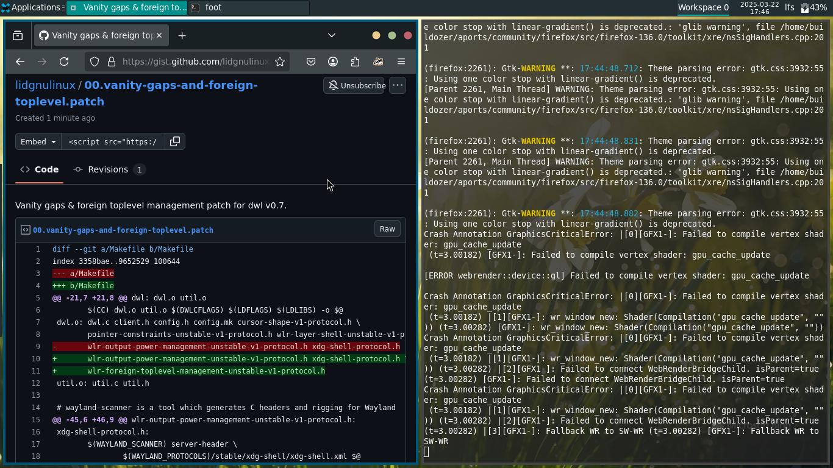Viewport: 833px width, 468px height.
Task: Close the Vanity gaps browser tab
Action: [159, 35]
